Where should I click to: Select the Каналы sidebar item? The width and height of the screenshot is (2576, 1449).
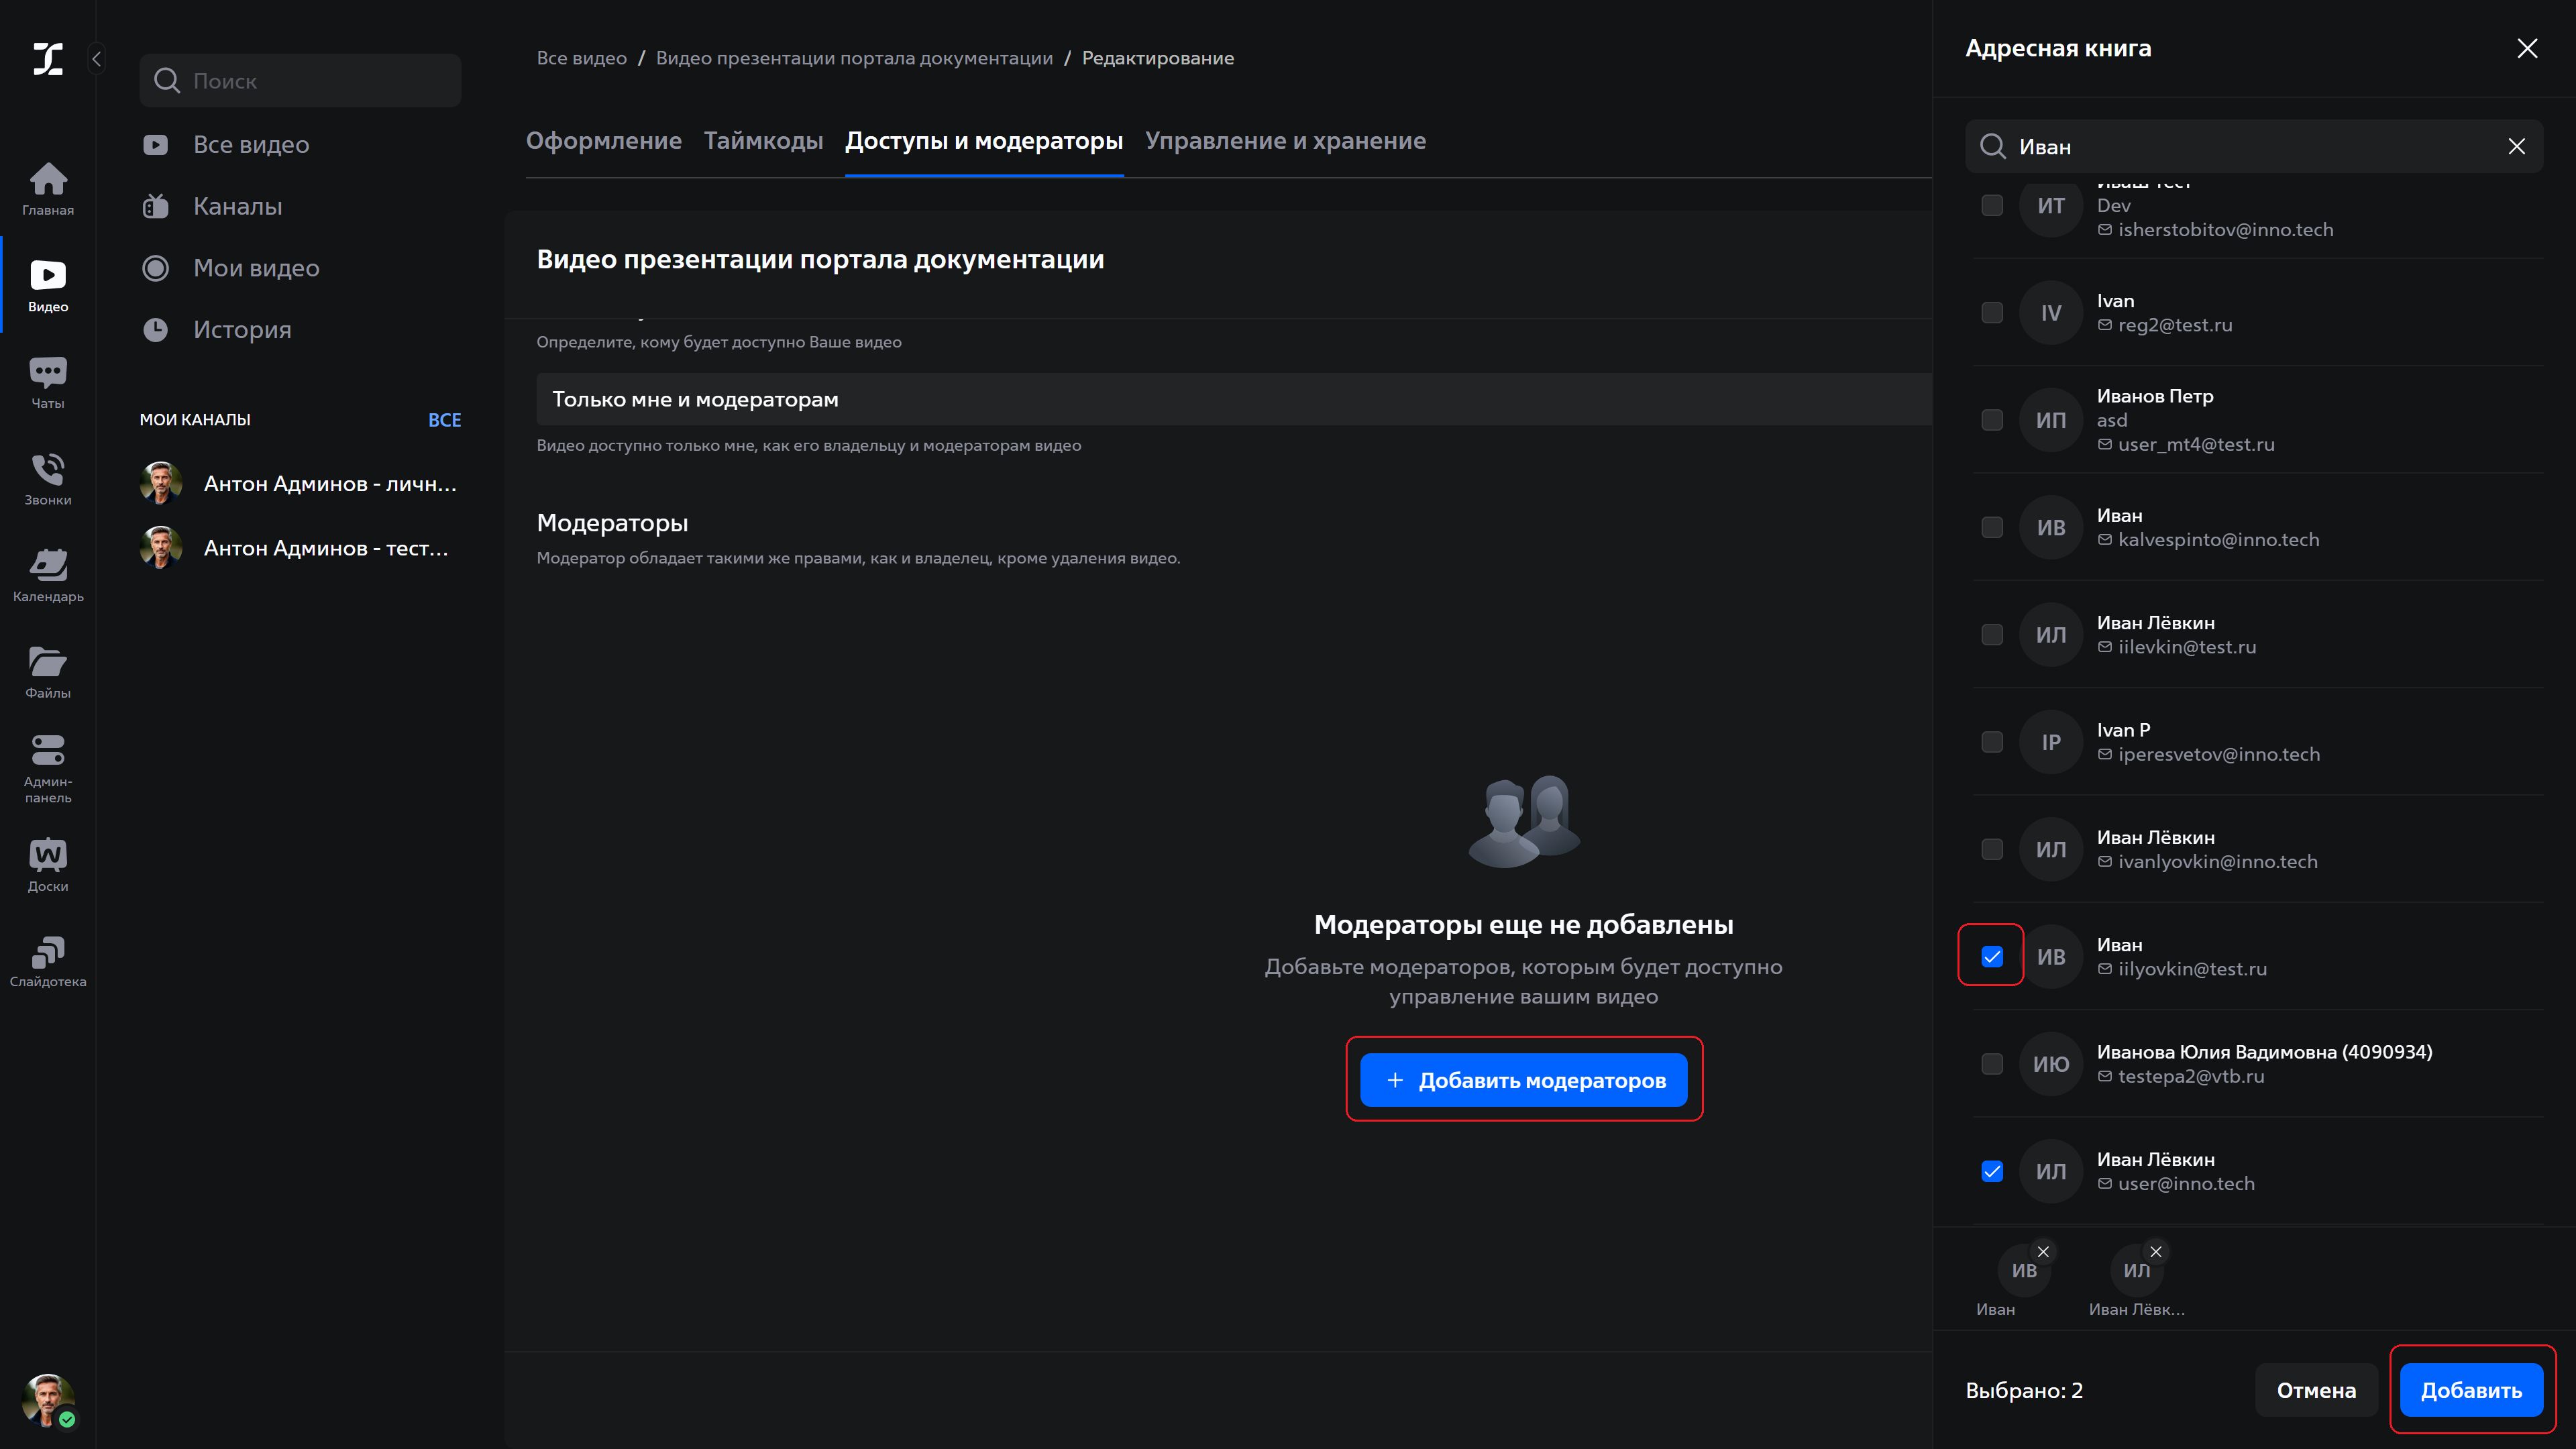(237, 206)
